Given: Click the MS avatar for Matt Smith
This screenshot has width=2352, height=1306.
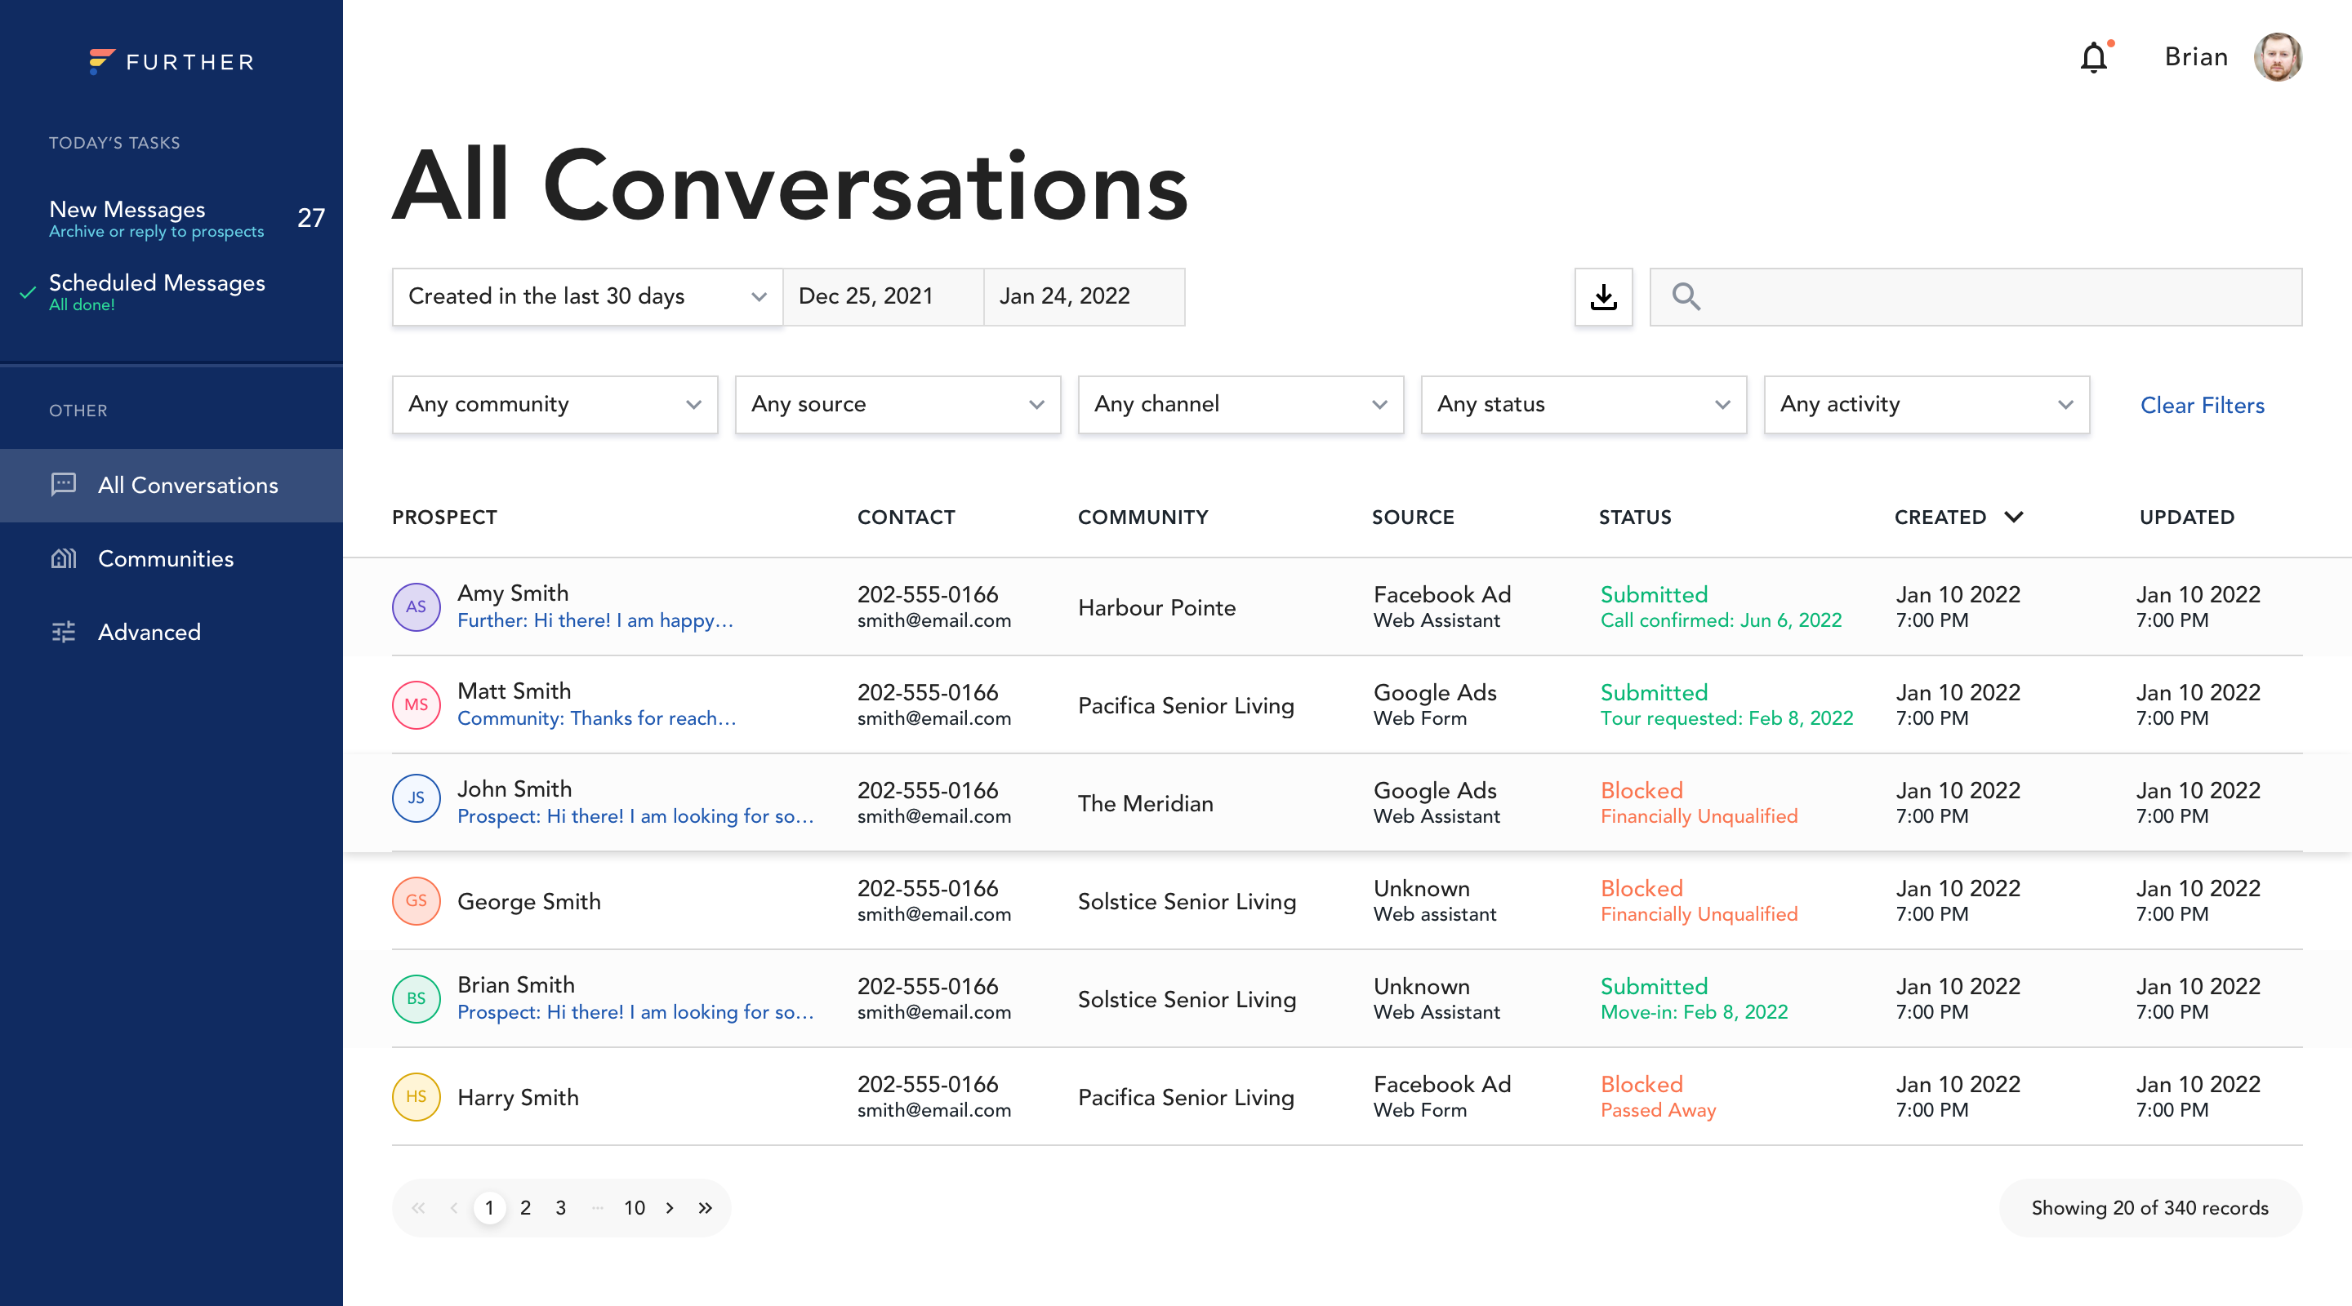Looking at the screenshot, I should 416,704.
